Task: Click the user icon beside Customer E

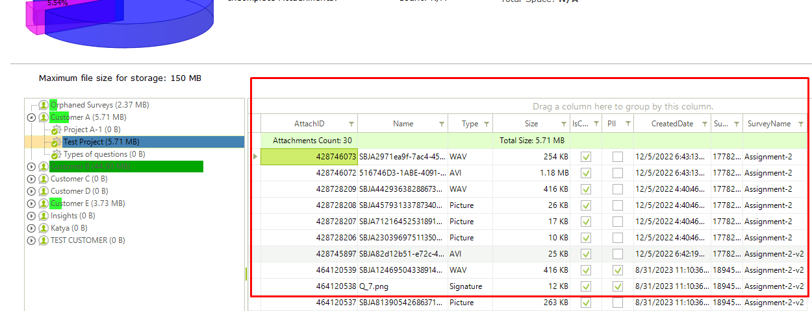Action: pos(44,203)
